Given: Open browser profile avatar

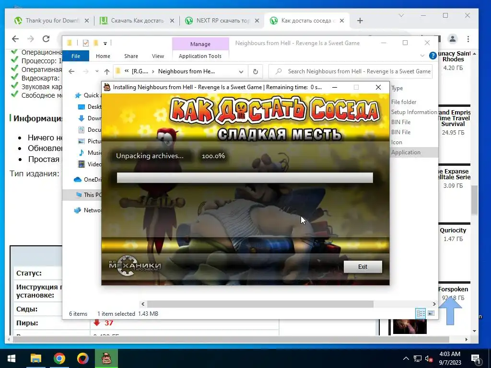Looking at the screenshot, I should (453, 39).
